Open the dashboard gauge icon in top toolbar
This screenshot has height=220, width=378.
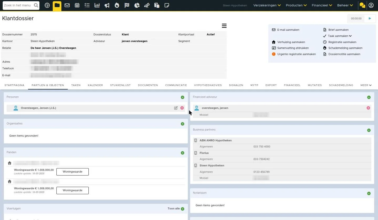47,5
